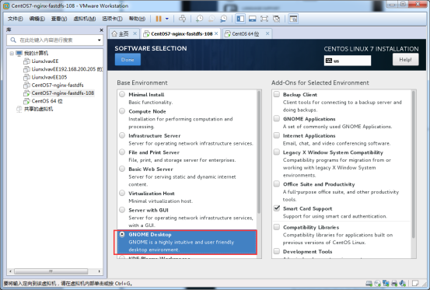
Task: Click the Add-Ons list vertical scrollbar
Action: (413, 165)
